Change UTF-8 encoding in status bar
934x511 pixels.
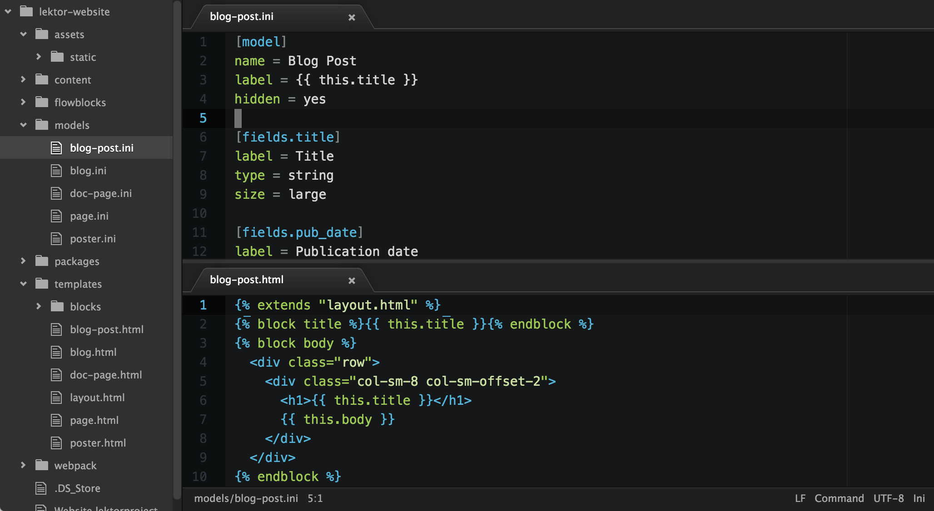[889, 498]
